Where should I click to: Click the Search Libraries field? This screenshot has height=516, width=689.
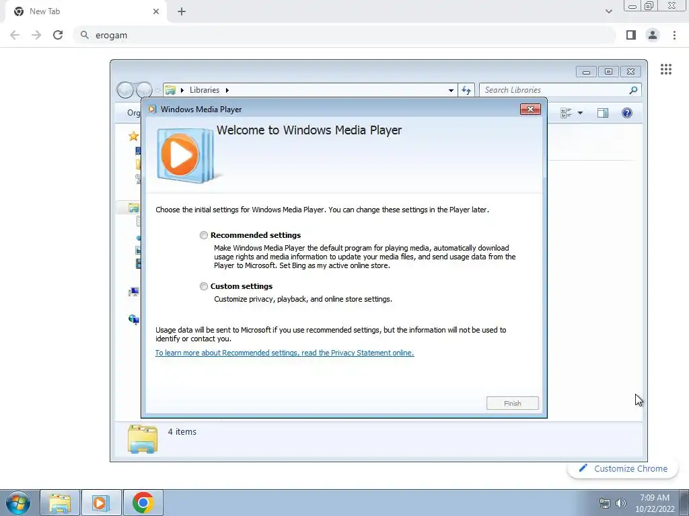click(560, 90)
